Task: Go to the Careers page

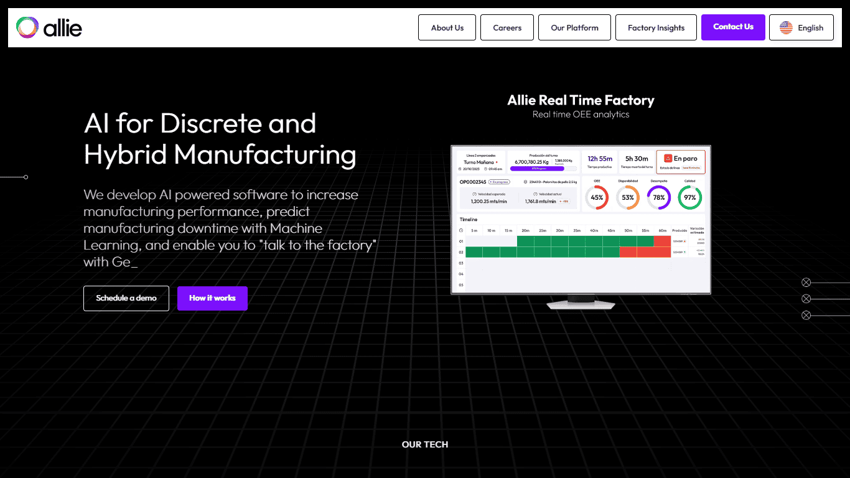Action: [x=507, y=27]
